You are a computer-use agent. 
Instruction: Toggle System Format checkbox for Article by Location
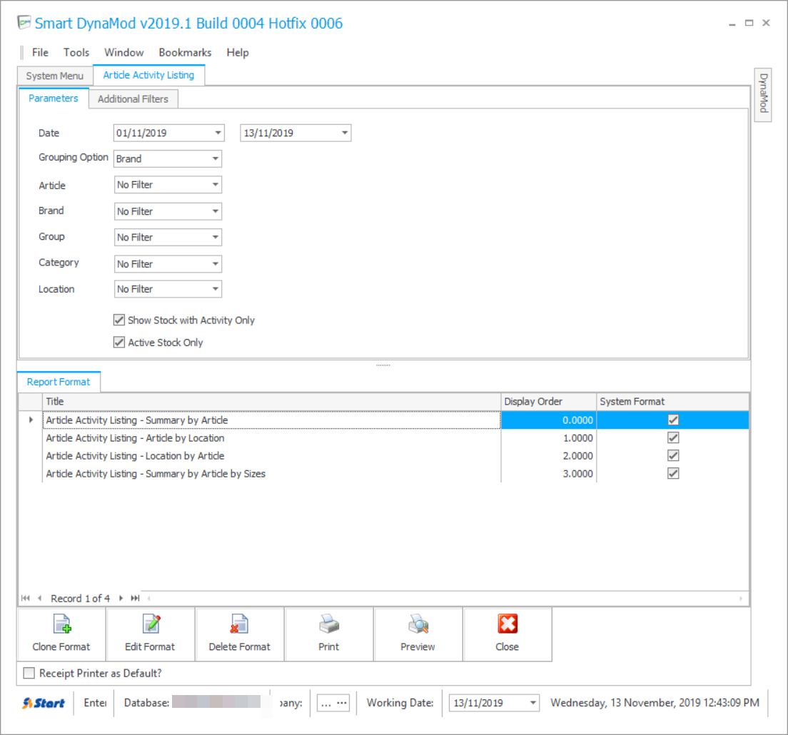pos(673,437)
